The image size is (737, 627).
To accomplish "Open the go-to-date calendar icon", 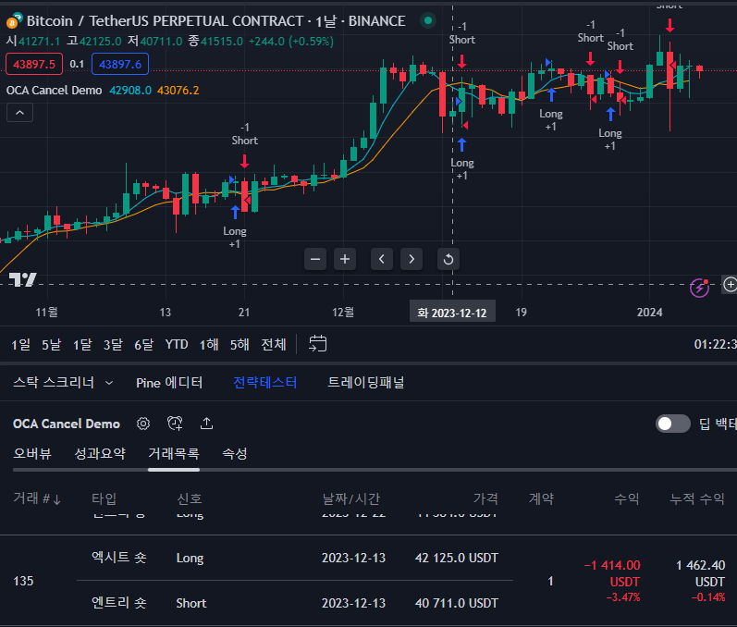I will click(x=317, y=344).
